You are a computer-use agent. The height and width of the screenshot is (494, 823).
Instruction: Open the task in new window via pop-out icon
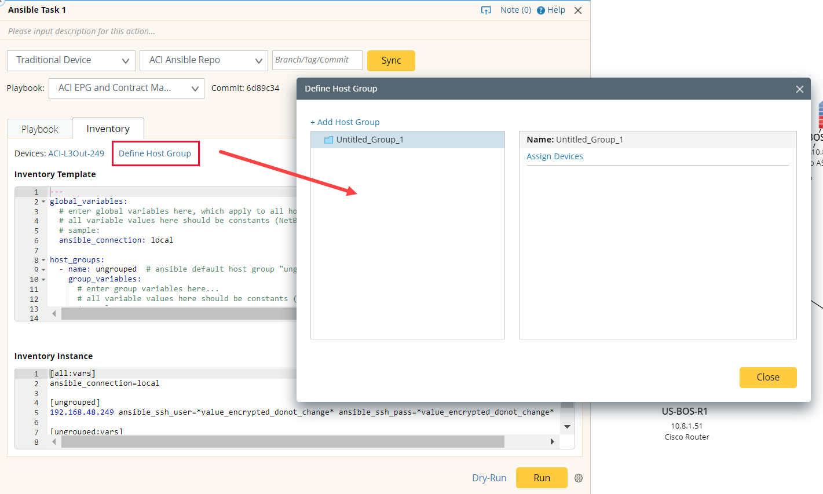click(x=486, y=9)
